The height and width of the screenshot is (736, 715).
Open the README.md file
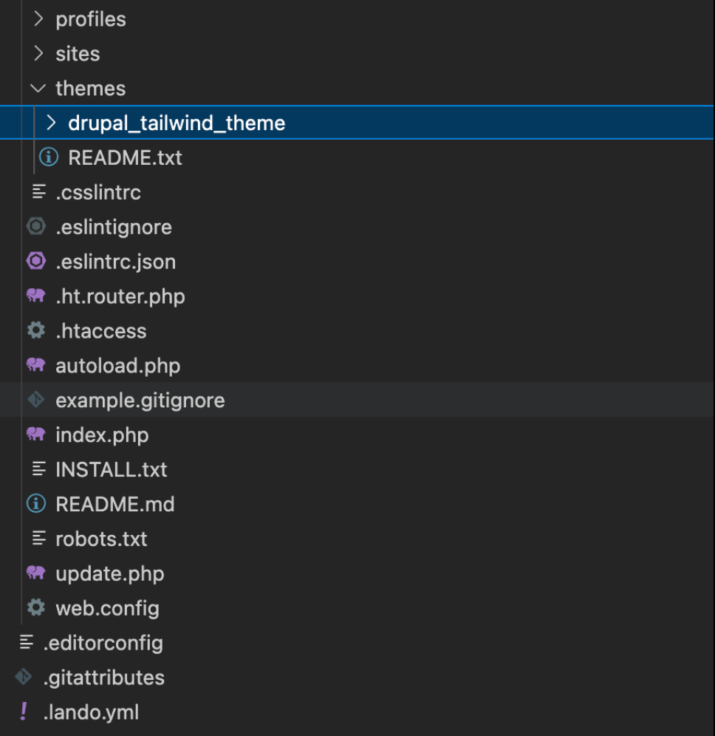coord(115,504)
